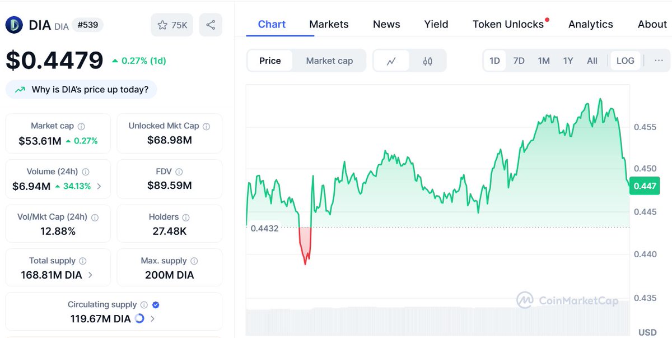This screenshot has height=338, width=672.
Task: Expand the Volume (24h) details chevron
Action: (x=99, y=186)
